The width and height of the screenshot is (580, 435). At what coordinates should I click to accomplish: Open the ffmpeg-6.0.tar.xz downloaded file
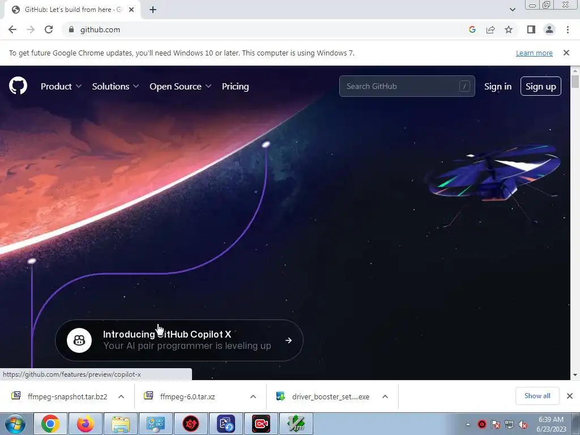coord(187,396)
